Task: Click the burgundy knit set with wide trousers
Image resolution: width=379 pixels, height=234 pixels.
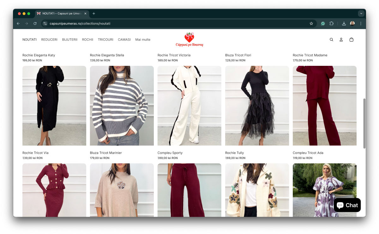Action: (x=325, y=106)
